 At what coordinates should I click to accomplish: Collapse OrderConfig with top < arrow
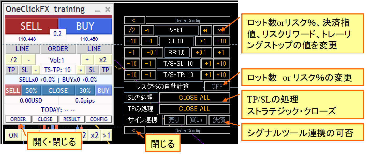pos(134,20)
